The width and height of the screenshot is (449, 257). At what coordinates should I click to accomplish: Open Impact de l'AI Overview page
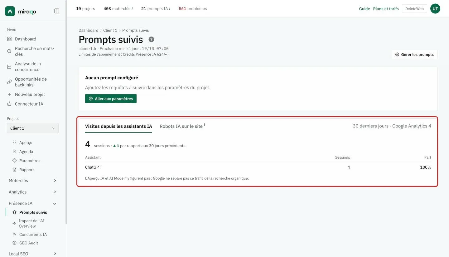(x=31, y=224)
